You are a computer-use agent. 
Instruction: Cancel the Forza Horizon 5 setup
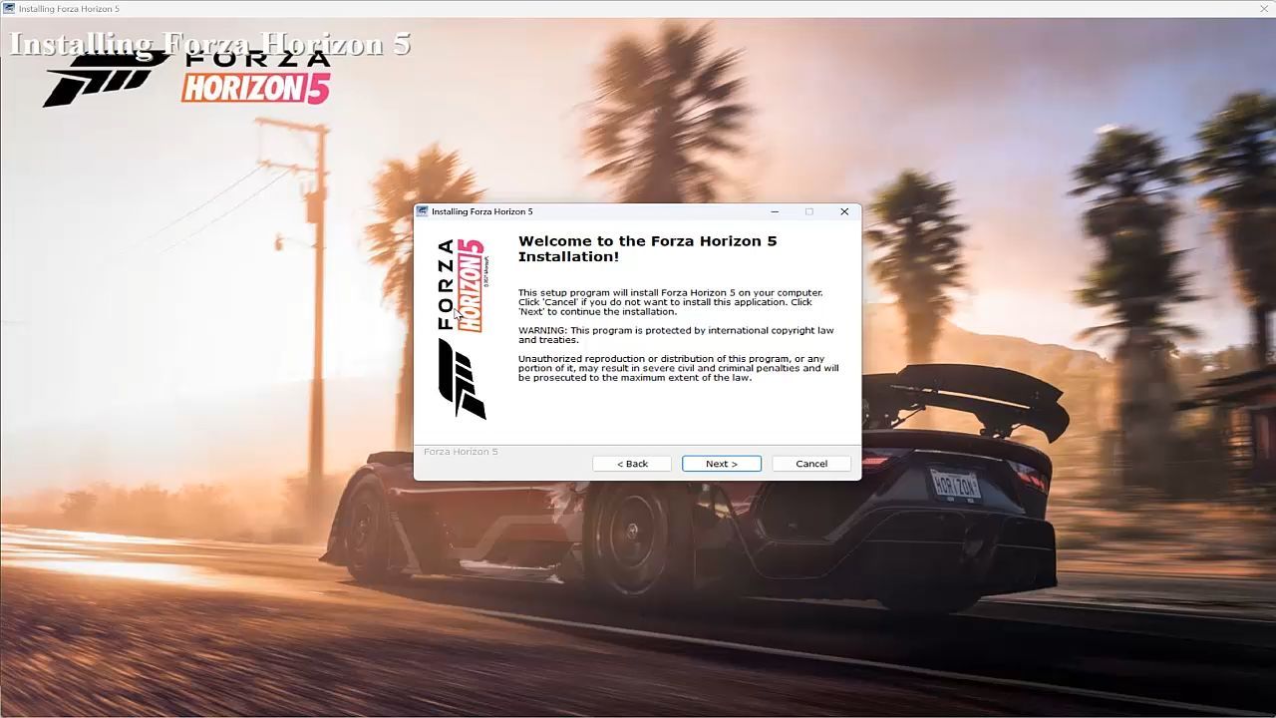point(811,464)
